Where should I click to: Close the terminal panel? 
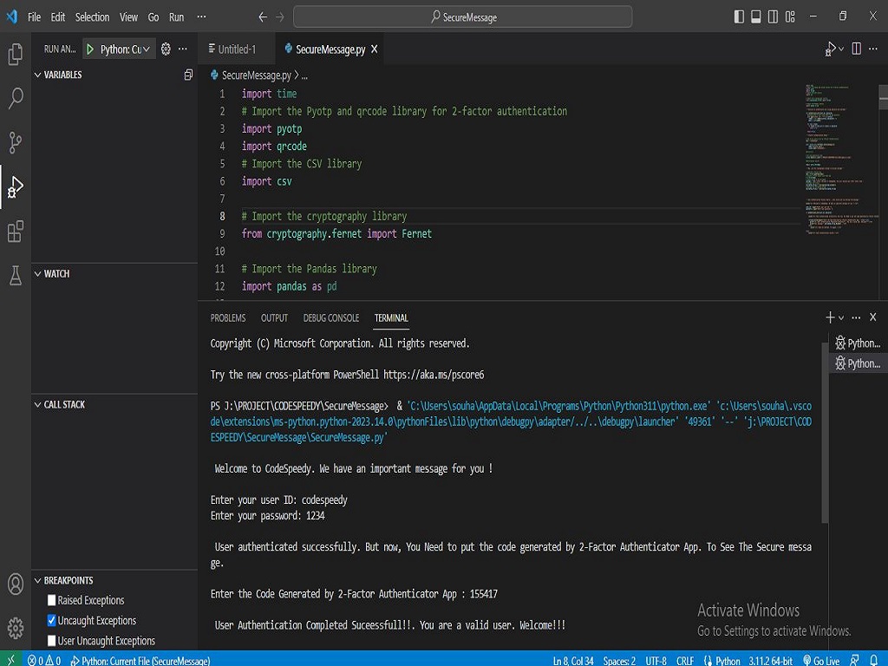(x=872, y=317)
